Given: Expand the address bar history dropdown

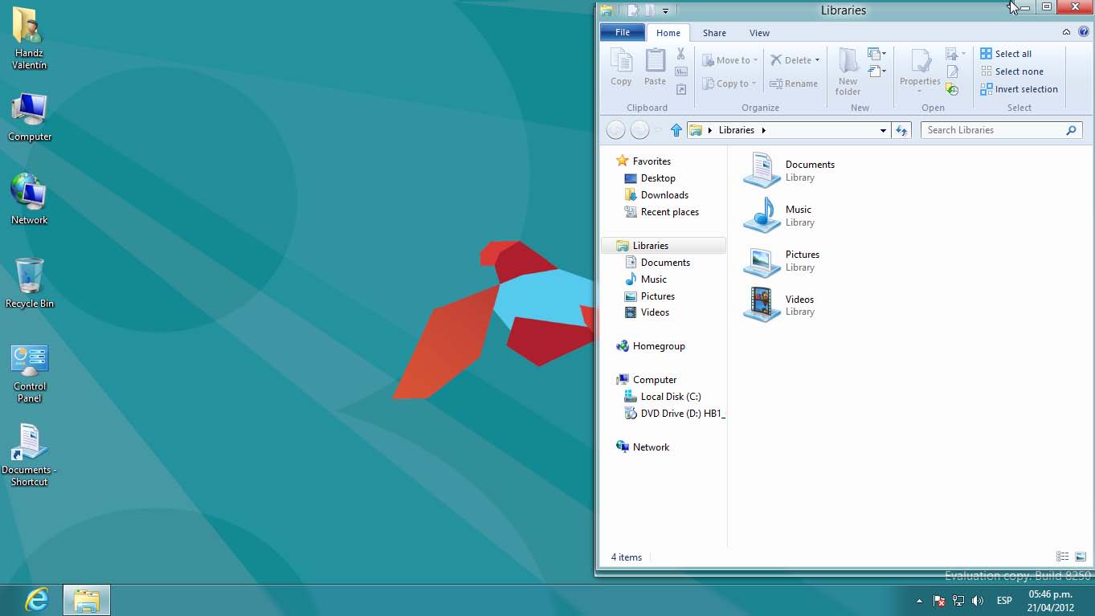Looking at the screenshot, I should (883, 130).
